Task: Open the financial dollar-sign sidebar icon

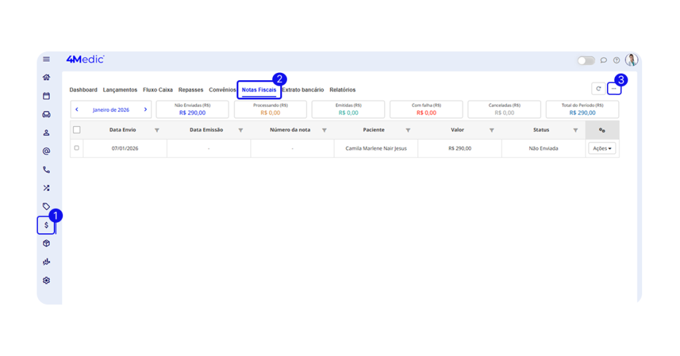Action: (46, 225)
